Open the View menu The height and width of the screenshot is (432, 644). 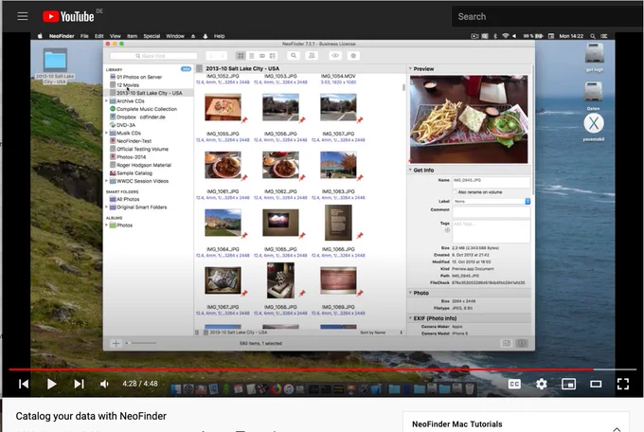pyautogui.click(x=116, y=36)
